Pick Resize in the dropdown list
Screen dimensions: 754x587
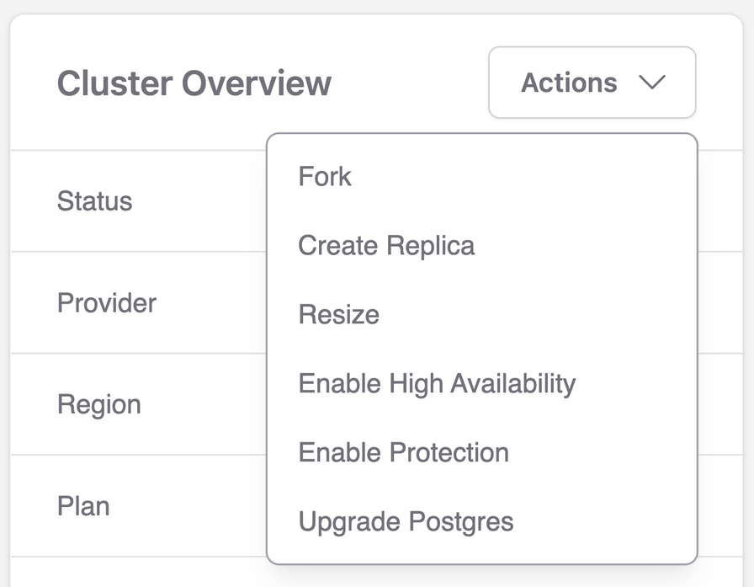[x=338, y=314]
